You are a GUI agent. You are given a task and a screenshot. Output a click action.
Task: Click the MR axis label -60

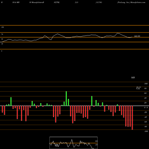pos(145,122)
